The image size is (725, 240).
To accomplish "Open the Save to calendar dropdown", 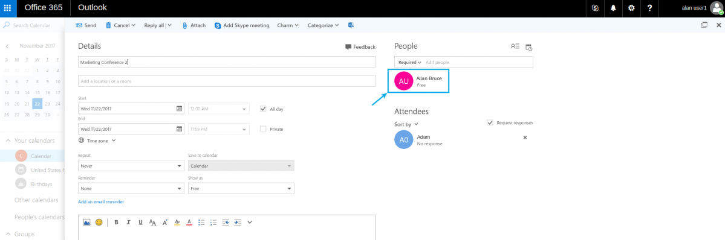I will click(241, 165).
